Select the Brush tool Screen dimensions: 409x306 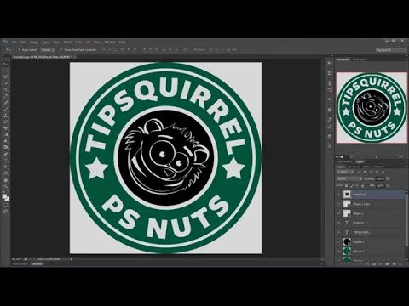click(5, 109)
